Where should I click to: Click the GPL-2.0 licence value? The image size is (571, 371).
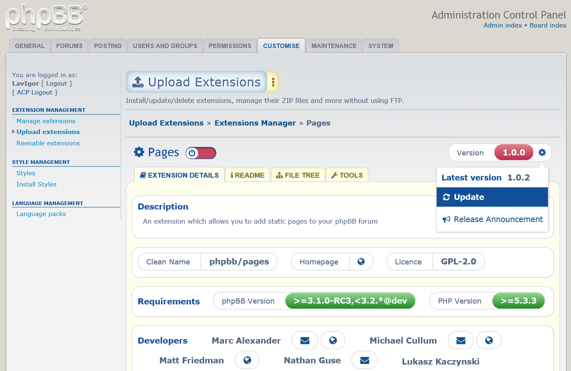pyautogui.click(x=458, y=262)
